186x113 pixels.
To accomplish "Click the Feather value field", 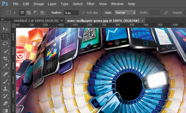I will pyautogui.click(x=71, y=13).
